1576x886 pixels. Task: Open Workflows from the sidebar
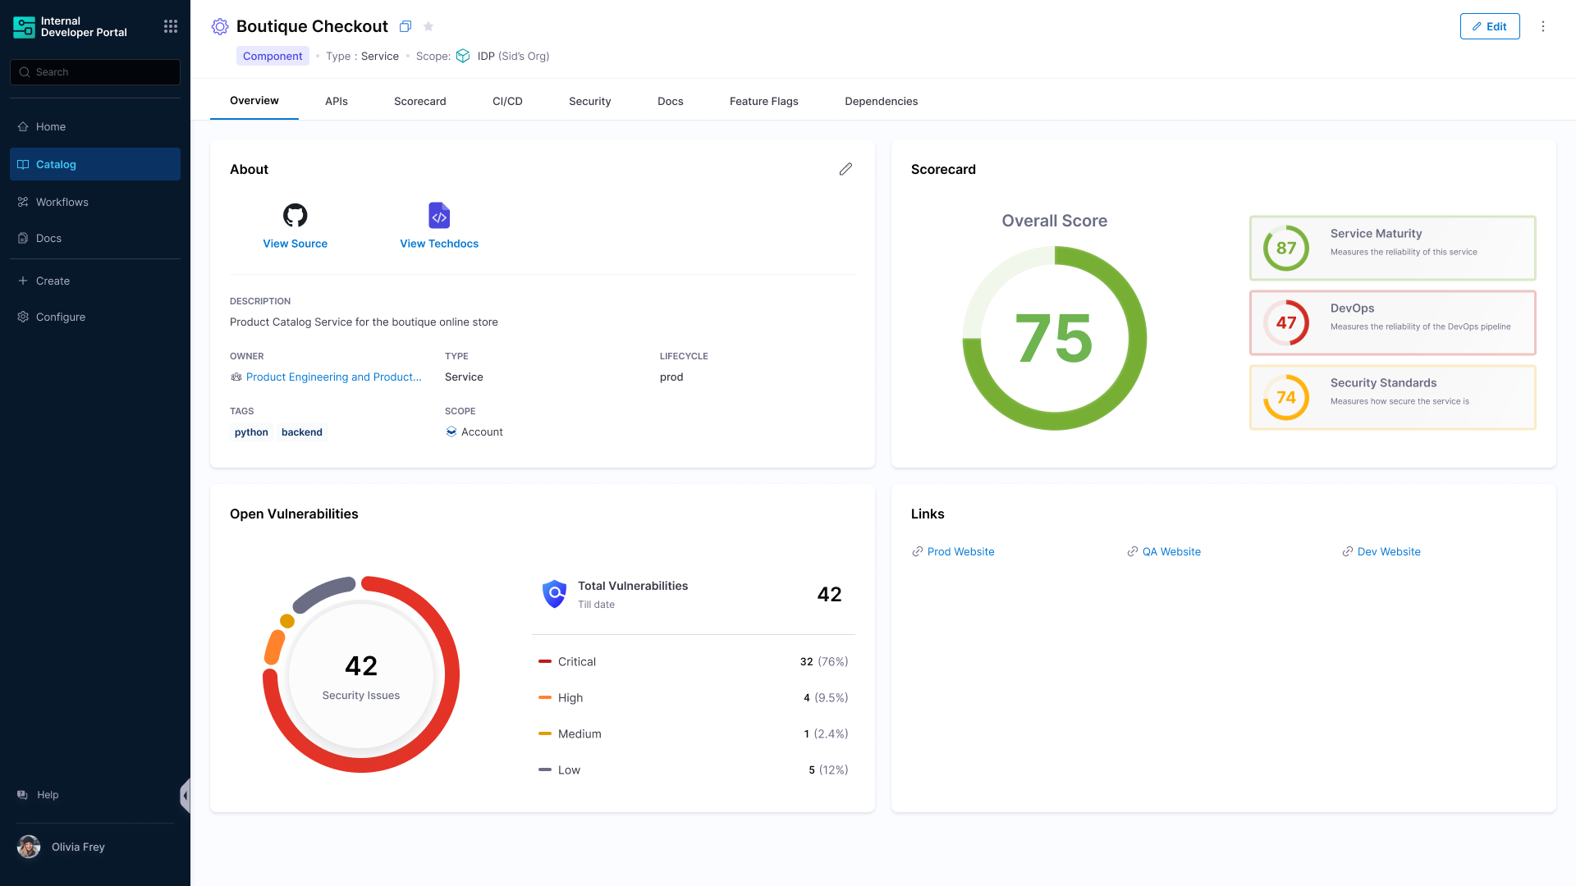coord(62,202)
